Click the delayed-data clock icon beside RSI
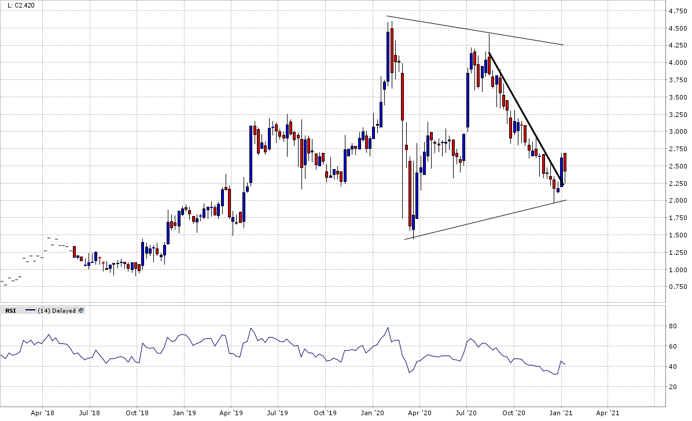692x421 pixels. tap(81, 310)
